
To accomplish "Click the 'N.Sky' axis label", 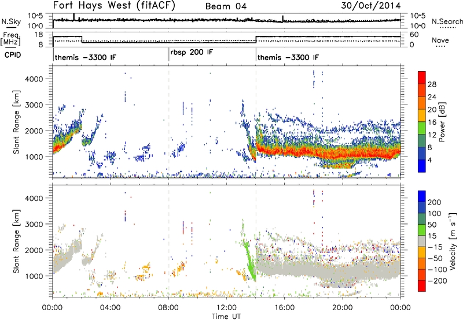I will point(11,21).
